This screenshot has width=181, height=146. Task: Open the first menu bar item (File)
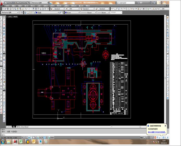[8, 6]
